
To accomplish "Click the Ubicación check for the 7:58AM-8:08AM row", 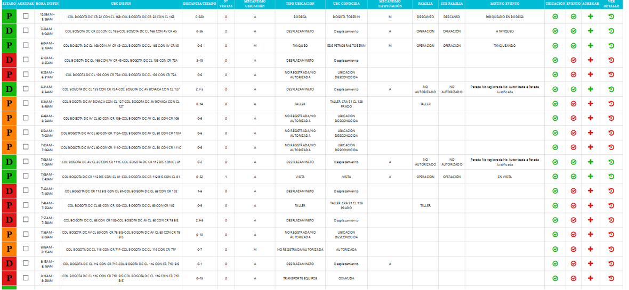I will tap(555, 234).
